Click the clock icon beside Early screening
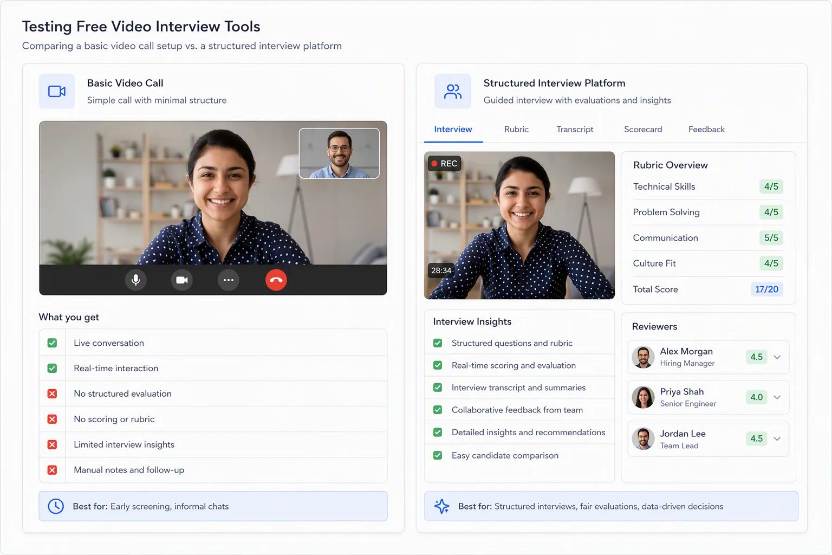Image resolution: width=832 pixels, height=555 pixels. [56, 506]
